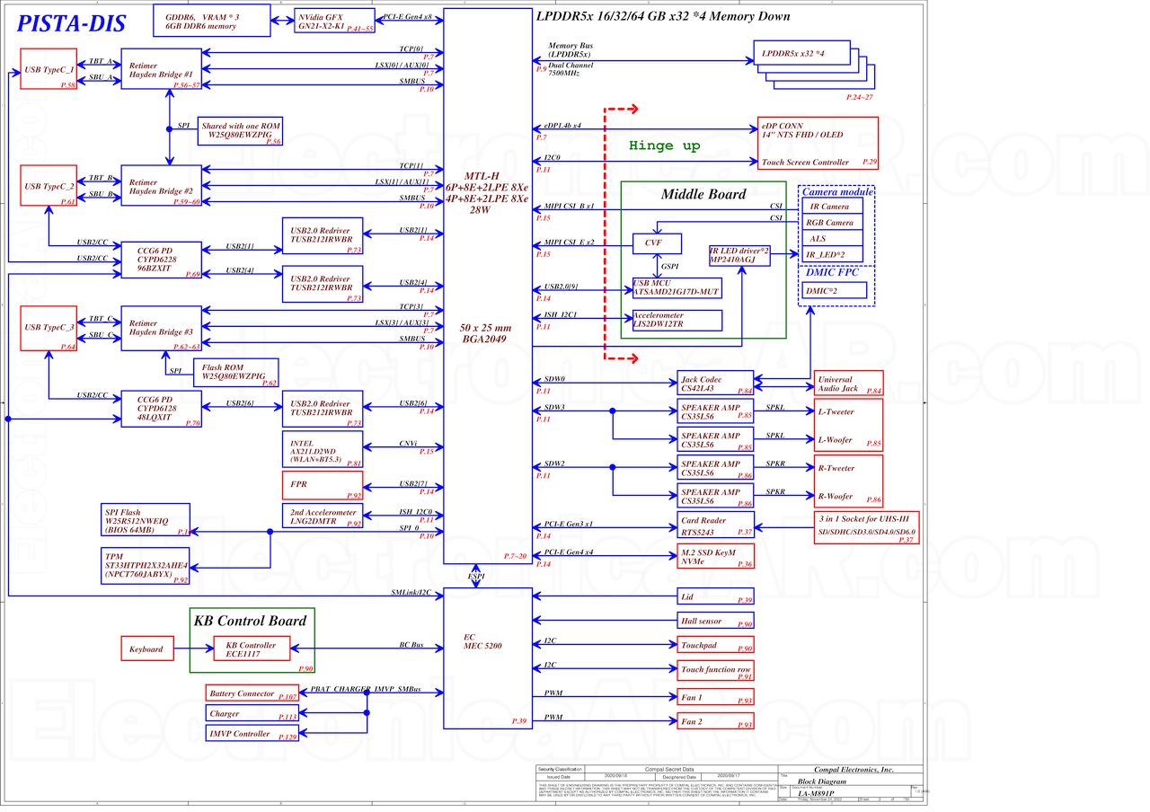Select the USB TypeC_3 connector block

[x=49, y=329]
